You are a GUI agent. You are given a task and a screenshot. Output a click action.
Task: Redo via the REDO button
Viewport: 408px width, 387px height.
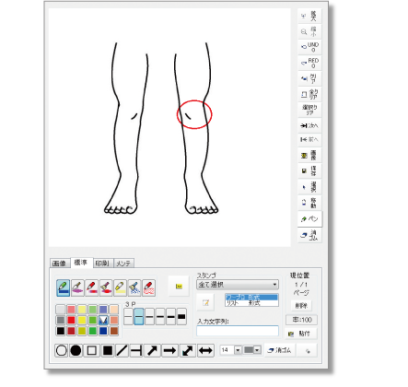click(309, 63)
